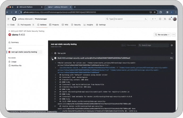
Task: Click '#4 [internal] load metadata' log line
Action: click(95, 97)
